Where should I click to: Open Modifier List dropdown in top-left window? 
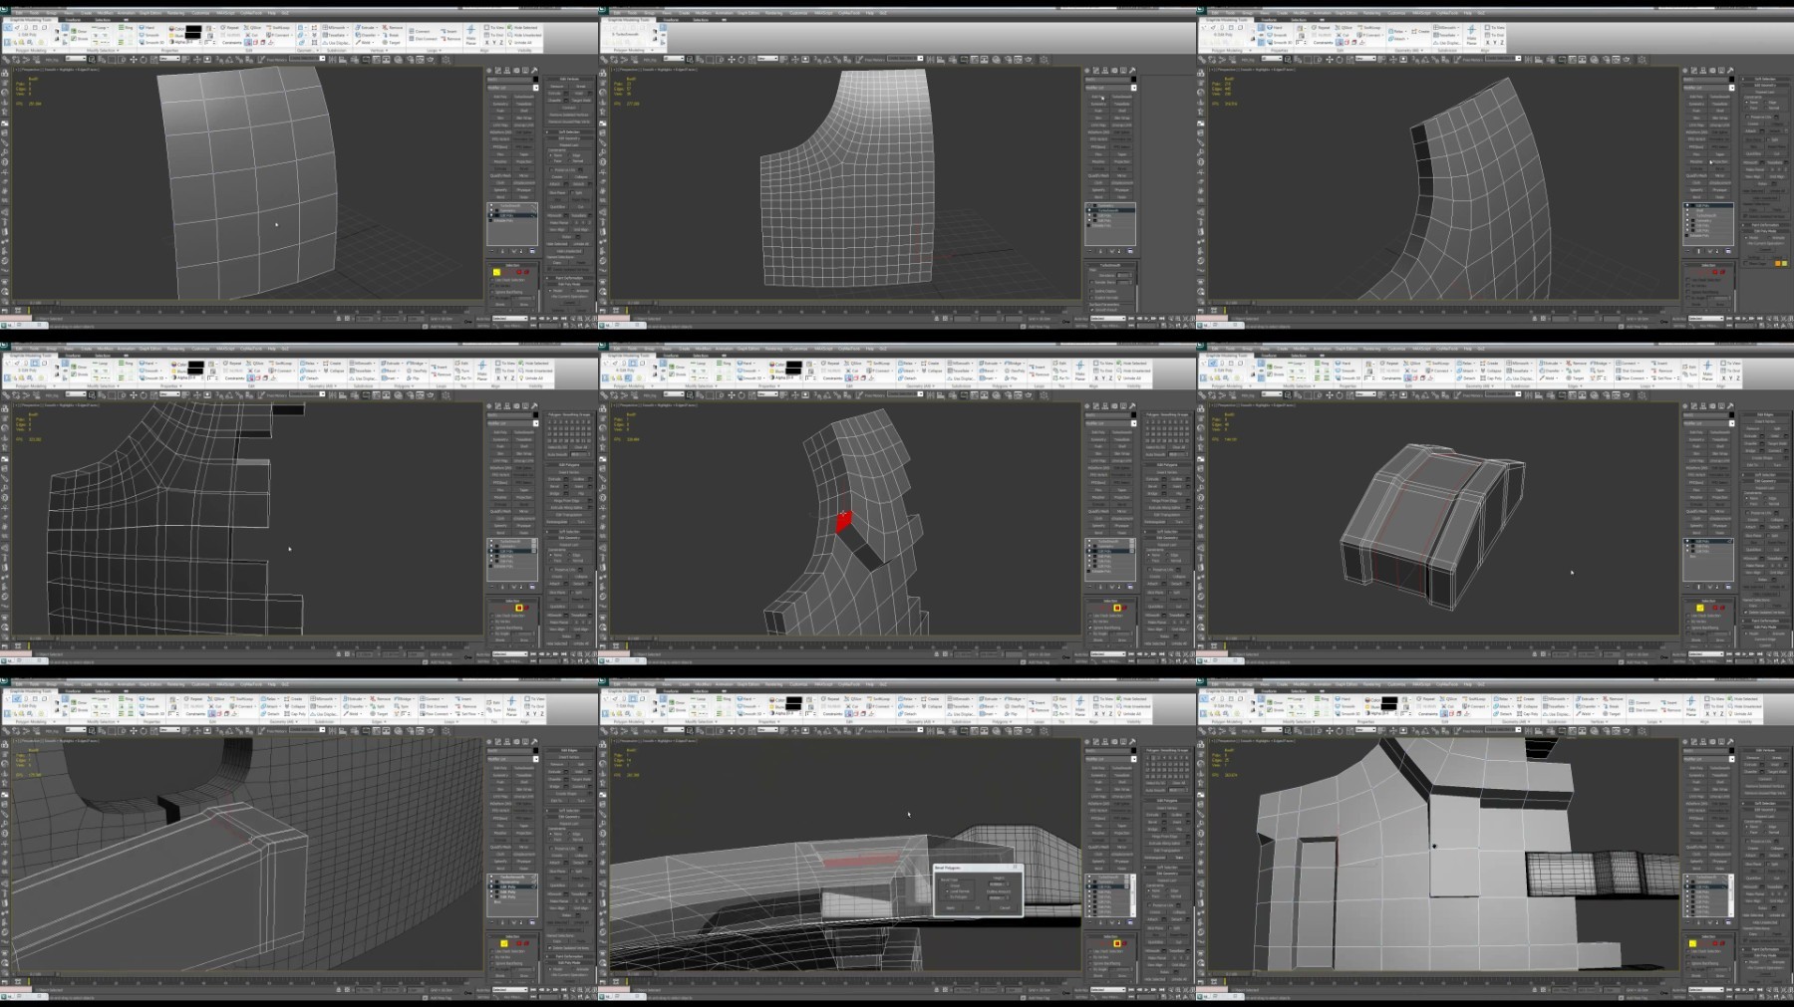[511, 88]
